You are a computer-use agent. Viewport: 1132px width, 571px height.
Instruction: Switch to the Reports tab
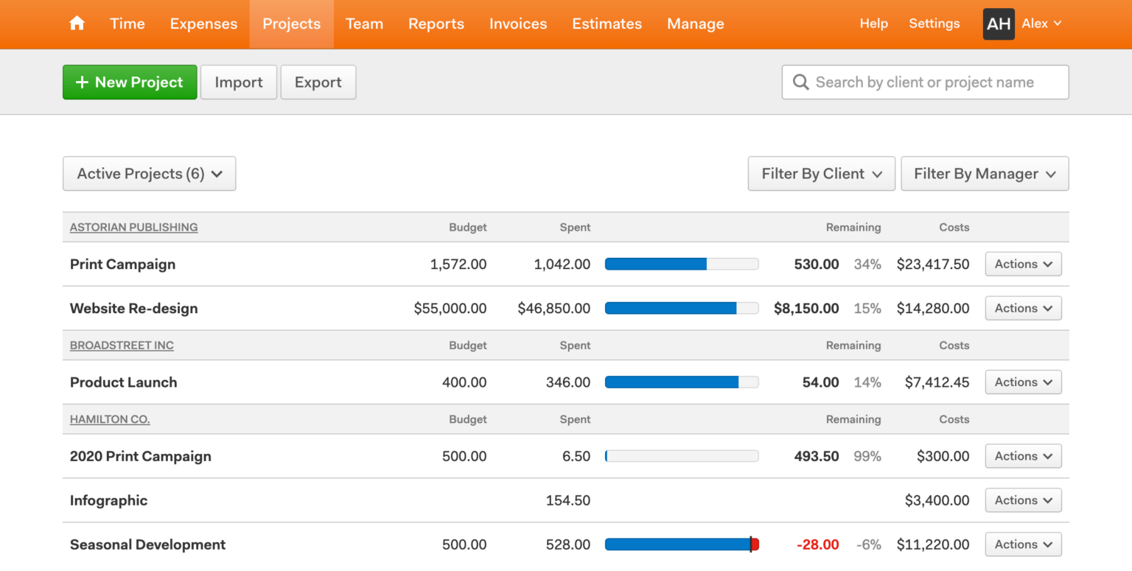click(x=436, y=24)
